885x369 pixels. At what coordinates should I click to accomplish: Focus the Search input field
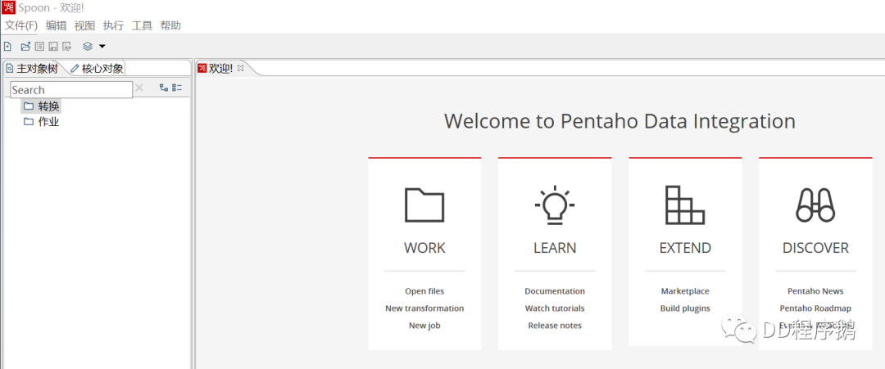(71, 89)
